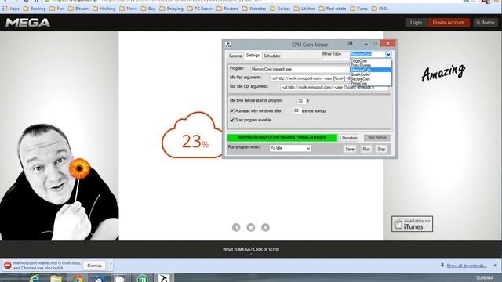Open the Banking bookmarks folder

(x=35, y=9)
